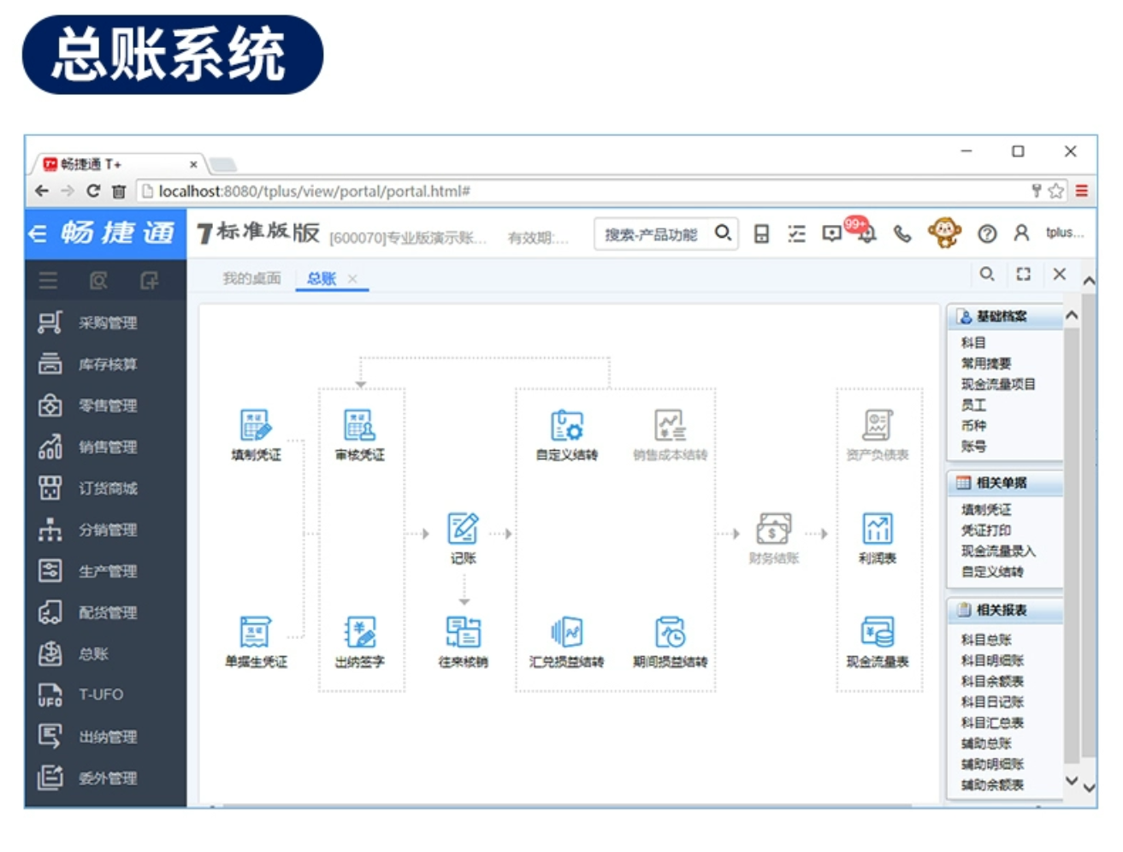Click the phone support icon in header
This screenshot has height=852, width=1123.
[x=902, y=234]
